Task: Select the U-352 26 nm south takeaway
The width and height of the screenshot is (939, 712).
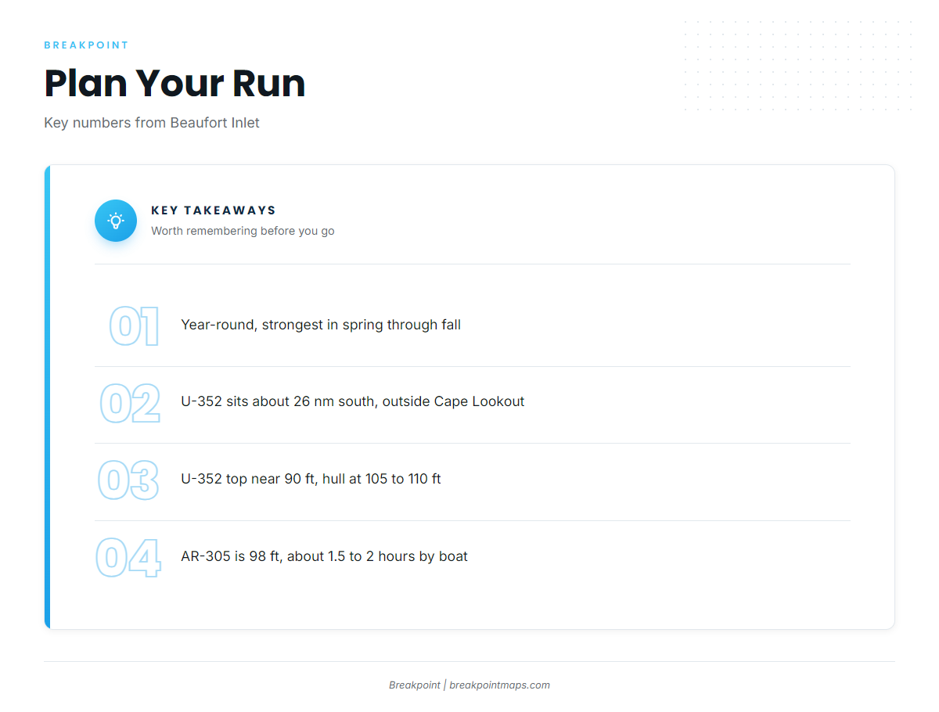Action: [353, 401]
